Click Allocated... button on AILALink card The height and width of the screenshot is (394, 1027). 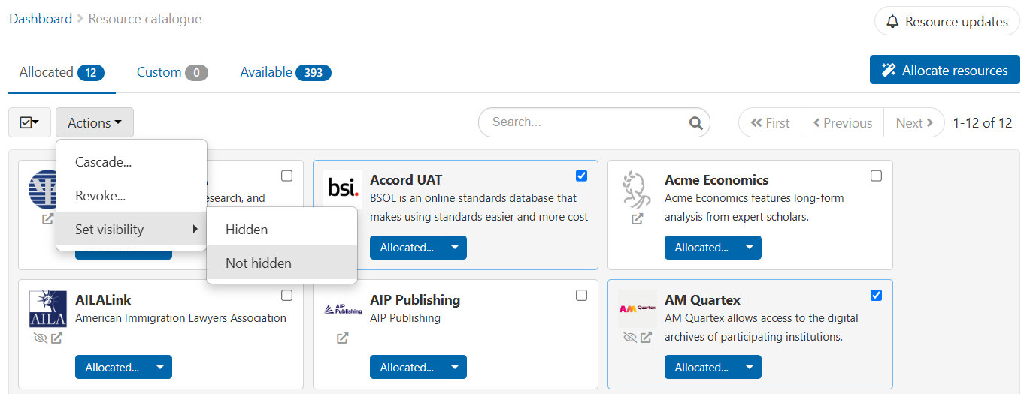tap(112, 368)
